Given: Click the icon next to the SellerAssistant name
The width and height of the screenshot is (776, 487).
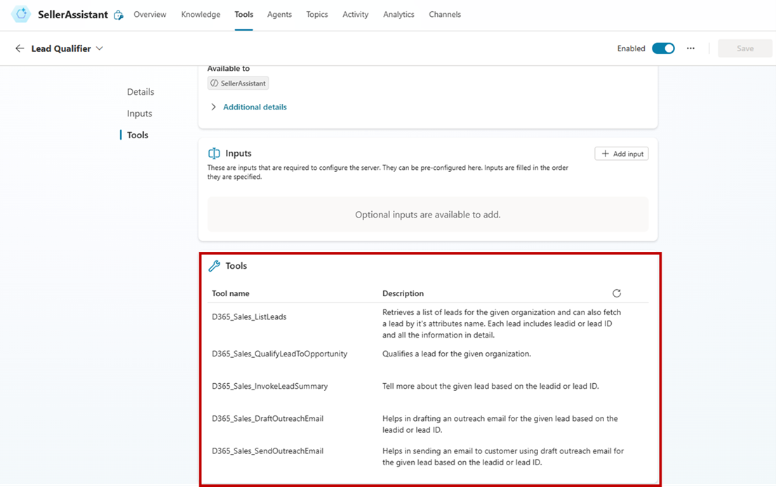Looking at the screenshot, I should [x=119, y=15].
